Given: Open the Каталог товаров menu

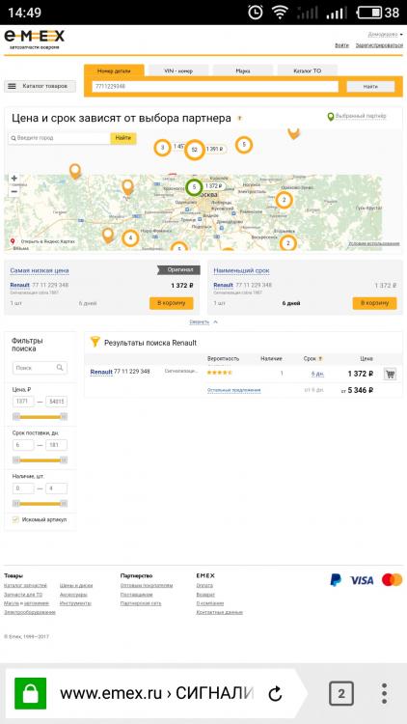Looking at the screenshot, I should pyautogui.click(x=41, y=86).
